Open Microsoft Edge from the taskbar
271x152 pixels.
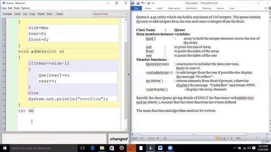click(x=92, y=148)
